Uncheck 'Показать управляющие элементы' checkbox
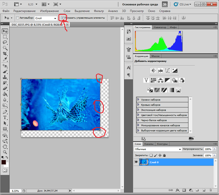219x195 pixels. (62, 18)
